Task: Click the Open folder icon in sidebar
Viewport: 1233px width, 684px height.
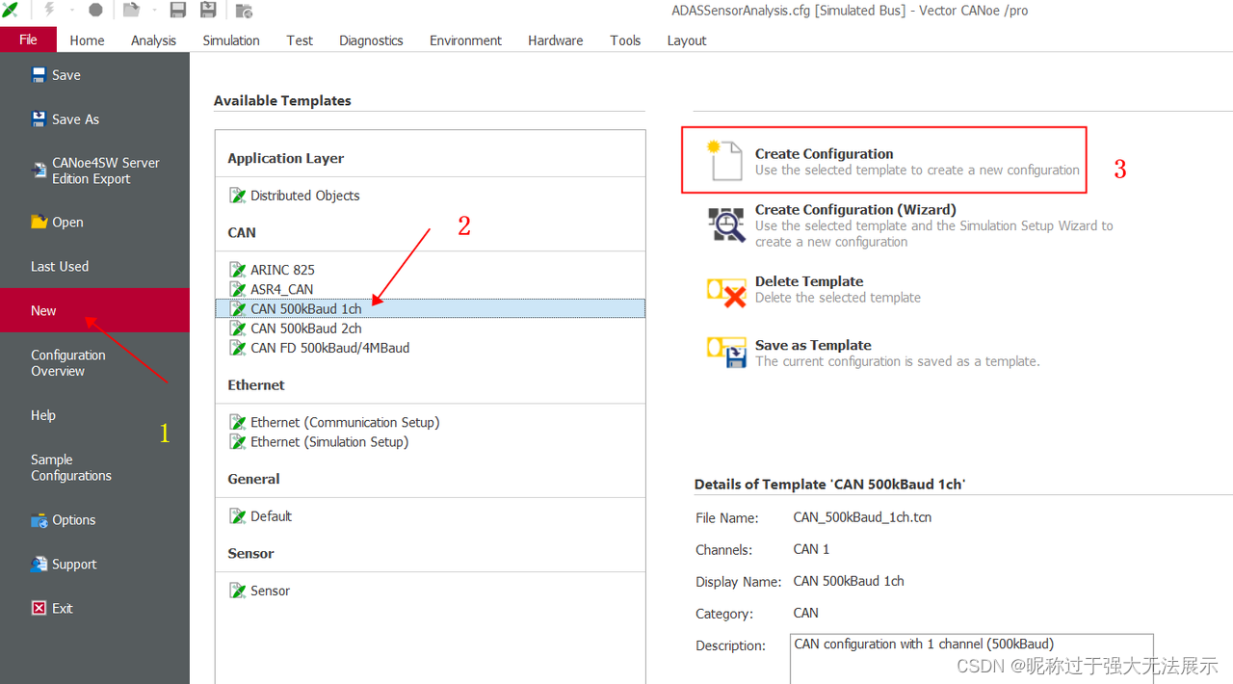Action: (x=39, y=222)
